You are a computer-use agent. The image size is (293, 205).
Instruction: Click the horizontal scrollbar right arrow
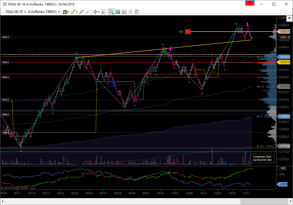290,201
